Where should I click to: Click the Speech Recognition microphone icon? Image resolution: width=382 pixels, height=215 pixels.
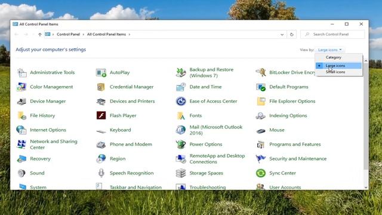pyautogui.click(x=101, y=173)
